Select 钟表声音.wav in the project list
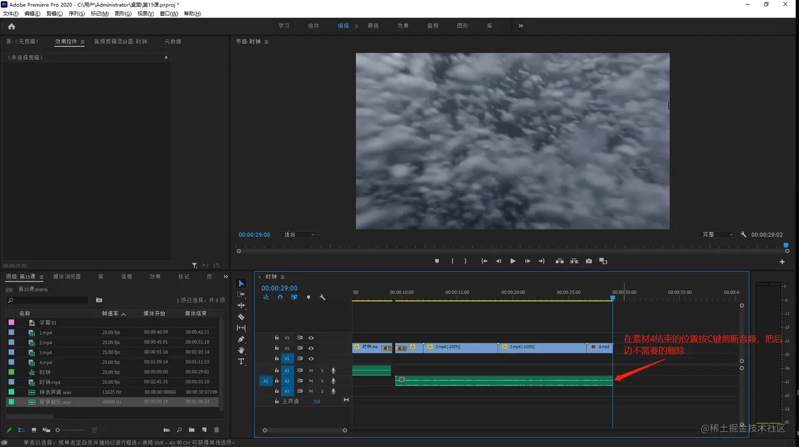799x447 pixels. click(x=55, y=392)
